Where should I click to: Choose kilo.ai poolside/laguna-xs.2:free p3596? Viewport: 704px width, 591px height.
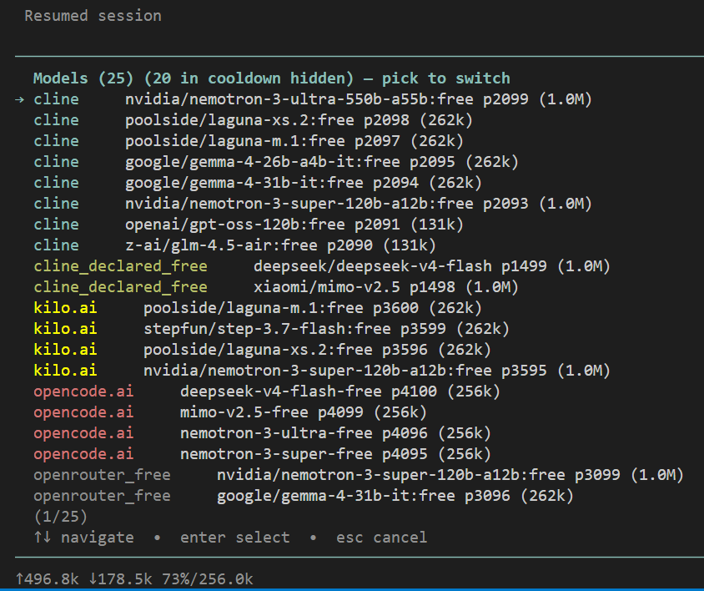click(262, 350)
